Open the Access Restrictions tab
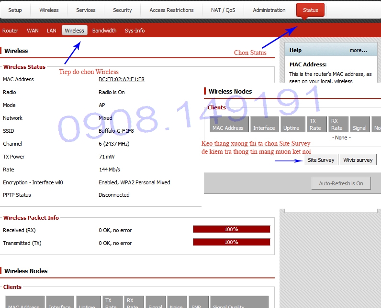The width and height of the screenshot is (381, 308). (x=171, y=10)
